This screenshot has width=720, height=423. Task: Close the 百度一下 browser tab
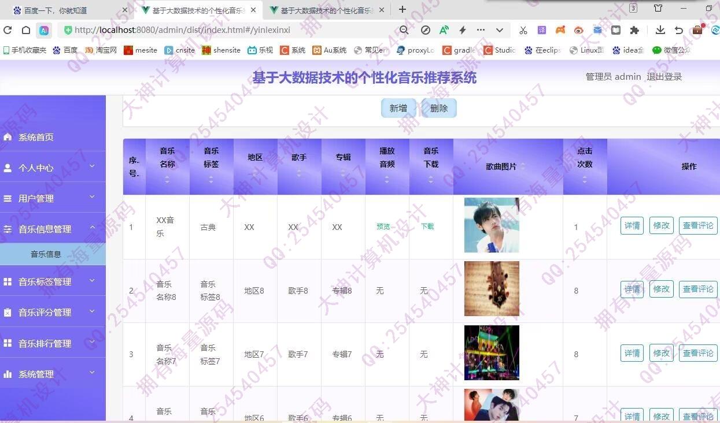[x=125, y=10]
